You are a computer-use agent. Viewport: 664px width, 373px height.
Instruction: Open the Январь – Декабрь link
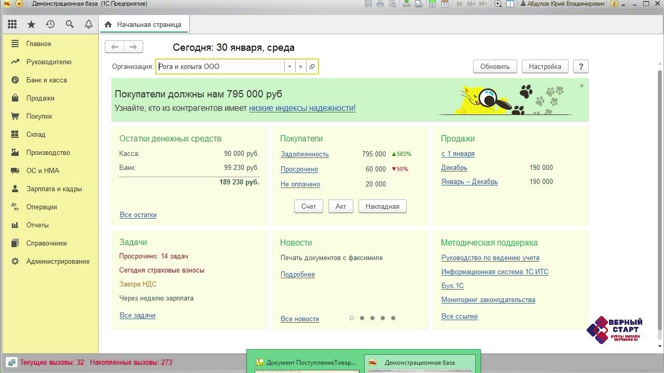[x=469, y=182]
